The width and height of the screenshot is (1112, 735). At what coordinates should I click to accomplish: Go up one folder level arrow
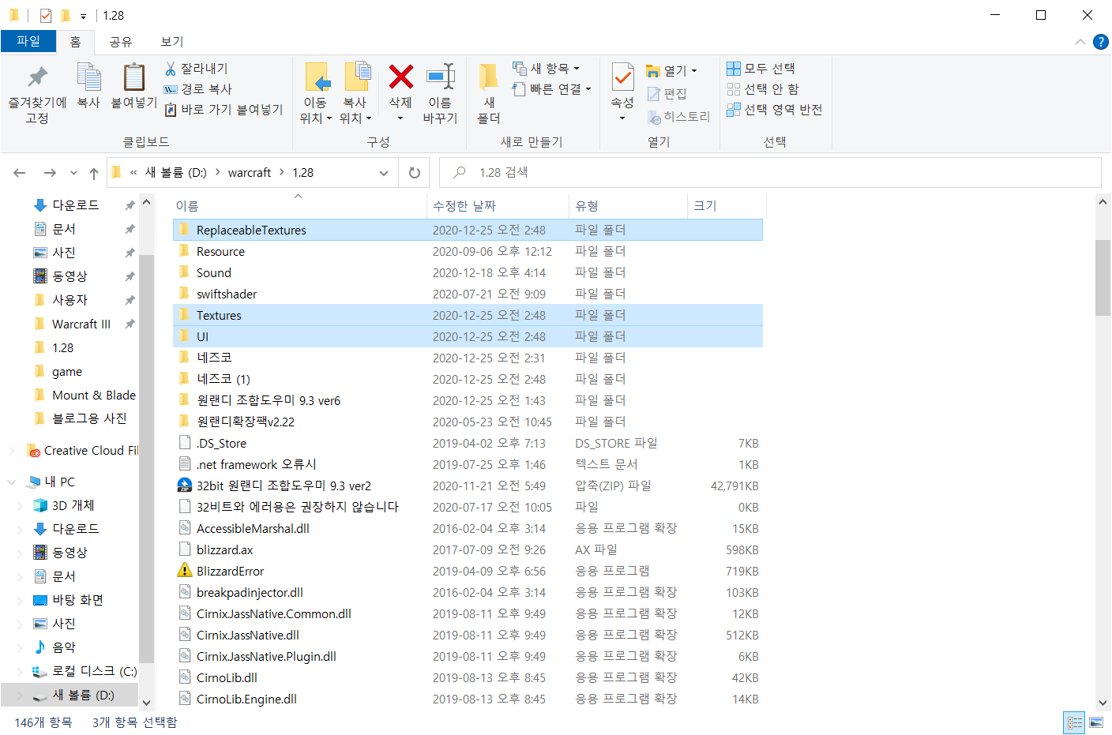tap(94, 173)
